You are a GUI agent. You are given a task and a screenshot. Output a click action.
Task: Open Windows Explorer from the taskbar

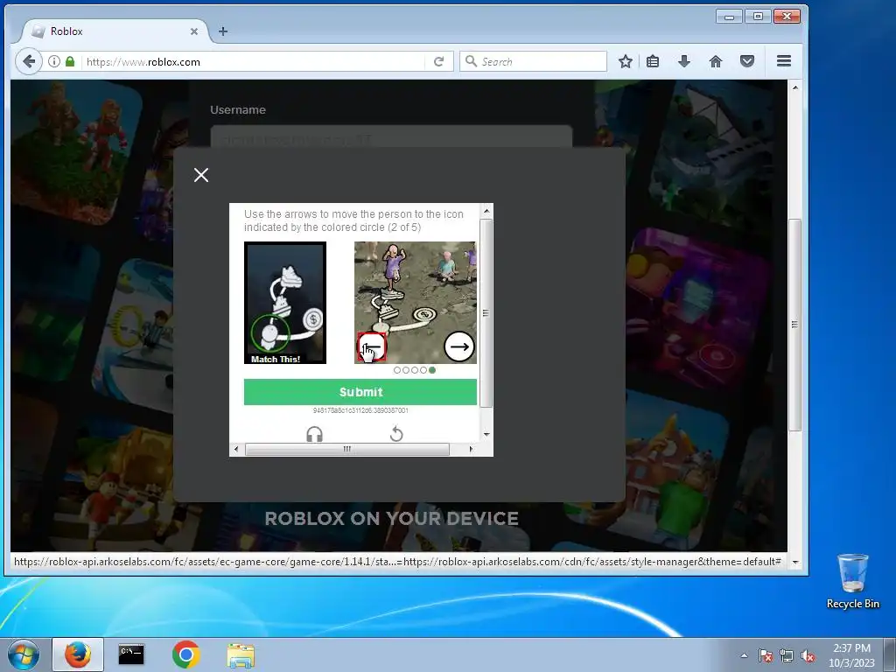(241, 655)
